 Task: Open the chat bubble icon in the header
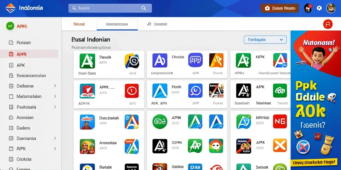click(319, 8)
